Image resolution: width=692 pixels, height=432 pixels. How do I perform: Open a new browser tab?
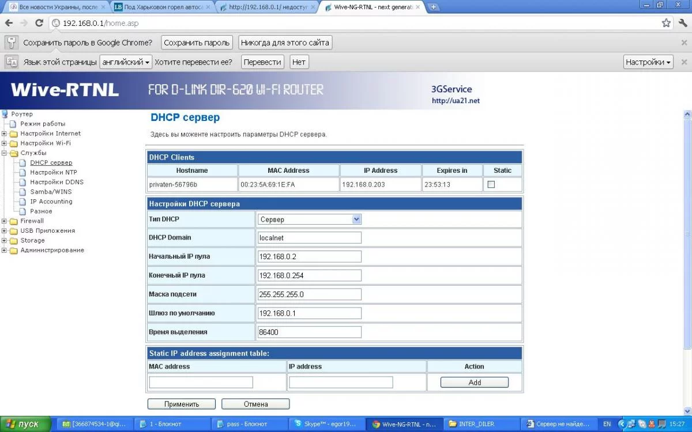[x=434, y=7]
